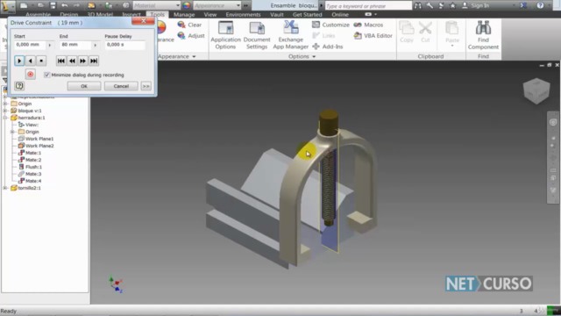Click Customize in Options panel
The height and width of the screenshot is (316, 561).
(330, 25)
